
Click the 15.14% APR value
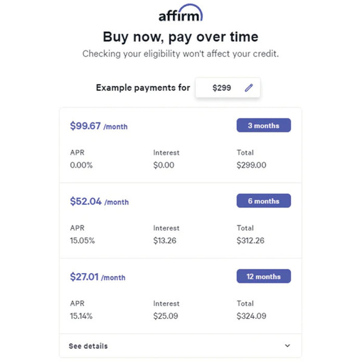click(x=81, y=316)
